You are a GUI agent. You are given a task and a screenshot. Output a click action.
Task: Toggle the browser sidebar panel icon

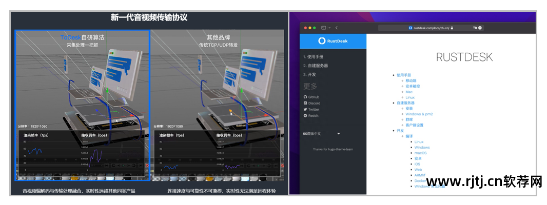tap(323, 28)
